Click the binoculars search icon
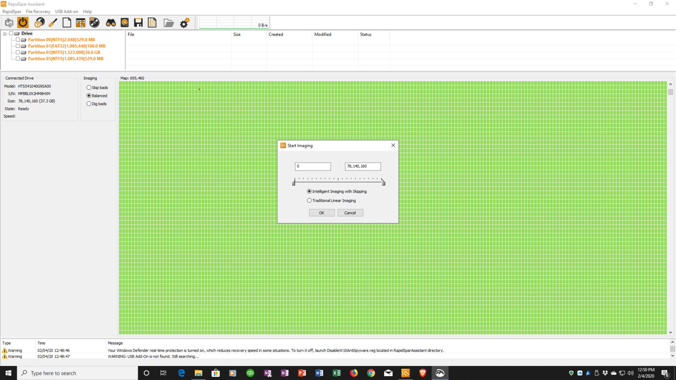This screenshot has height=380, width=676. 111,23
